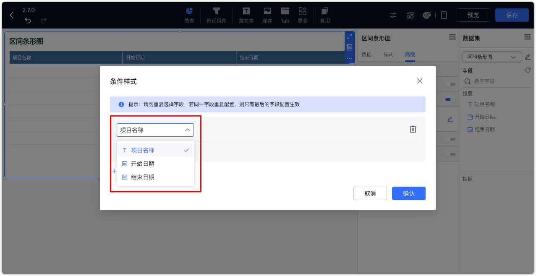This screenshot has width=536, height=276.
Task: Collapse the 项目名称 field selector dropdown
Action: (188, 130)
